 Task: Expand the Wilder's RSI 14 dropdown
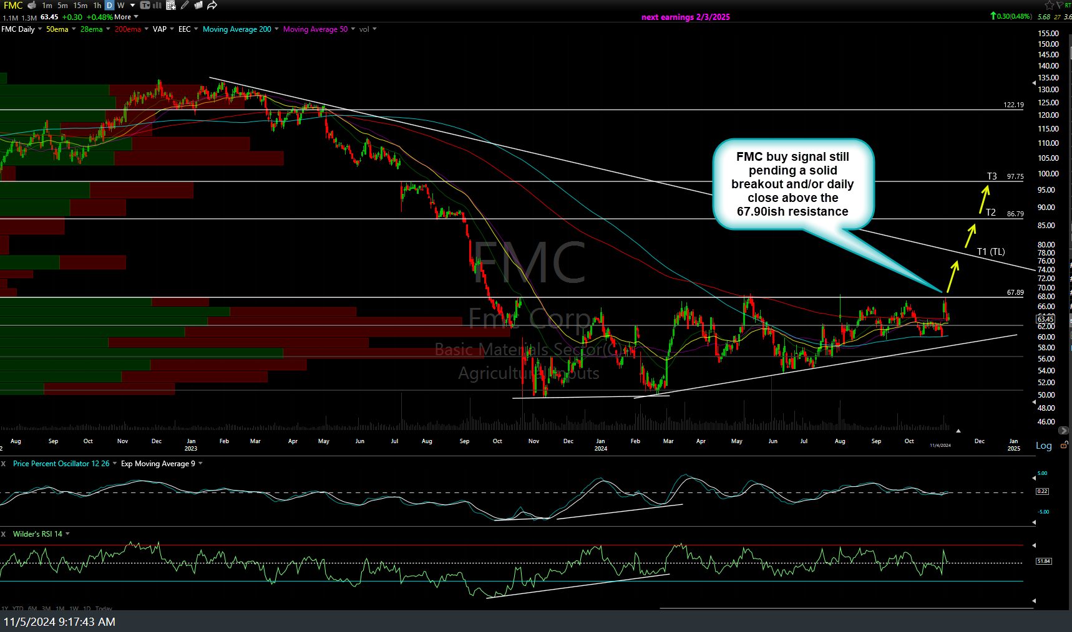click(67, 534)
